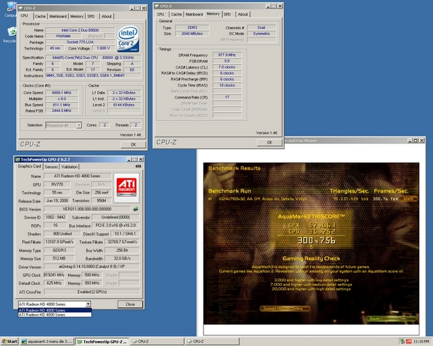Image resolution: width=433 pixels, height=346 pixels.
Task: Click the ATI CrossFire Enabled (2 GPUs) field
Action: 92,292
